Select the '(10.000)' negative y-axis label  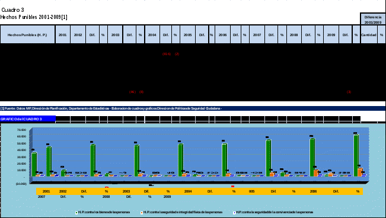(21, 184)
